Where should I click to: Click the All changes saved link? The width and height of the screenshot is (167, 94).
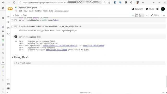click(62, 11)
